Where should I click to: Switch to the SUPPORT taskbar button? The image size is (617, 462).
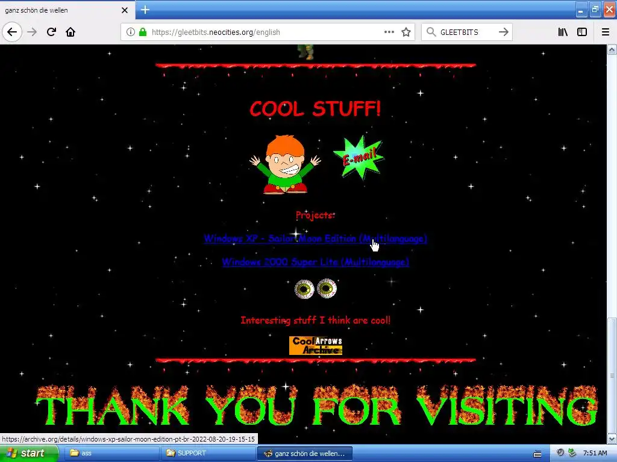[208, 453]
